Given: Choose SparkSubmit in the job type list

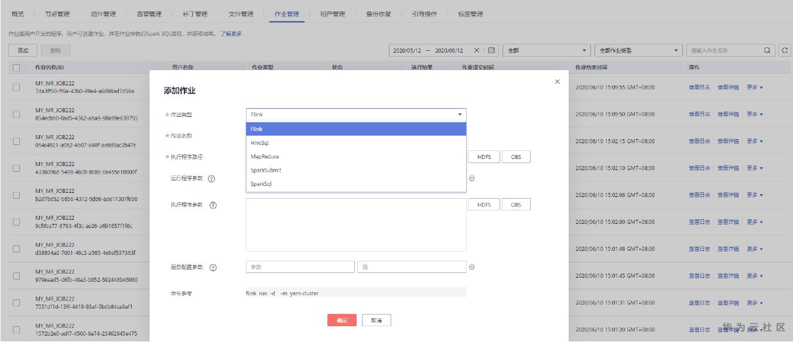Looking at the screenshot, I should pyautogui.click(x=356, y=170).
